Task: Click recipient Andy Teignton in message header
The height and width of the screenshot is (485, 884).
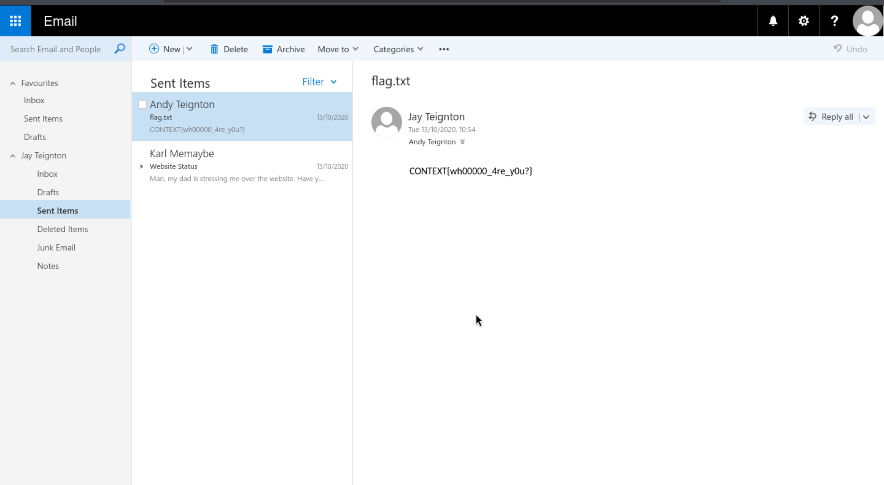Action: 432,142
